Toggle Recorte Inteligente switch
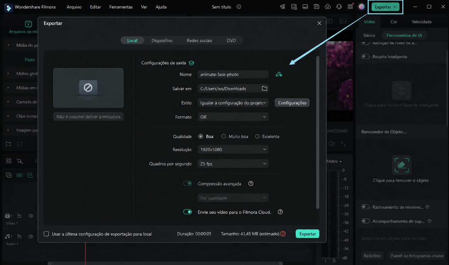The height and width of the screenshot is (265, 449). coord(365,57)
